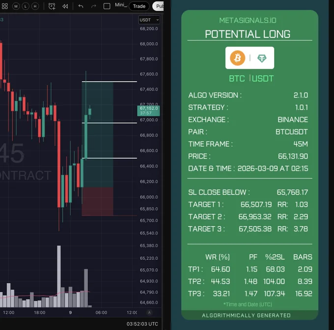Click the 66,000.0 price axis label
This screenshot has height=330, width=334.
(x=149, y=197)
